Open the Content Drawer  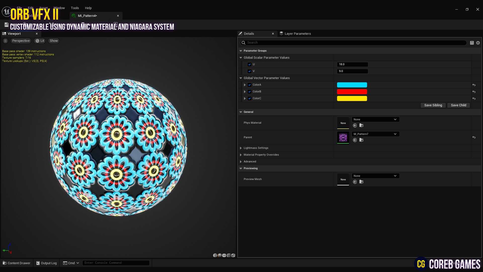(x=16, y=263)
